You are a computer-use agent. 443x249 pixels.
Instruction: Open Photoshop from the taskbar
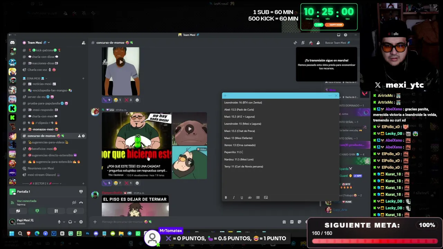[x=88, y=234]
